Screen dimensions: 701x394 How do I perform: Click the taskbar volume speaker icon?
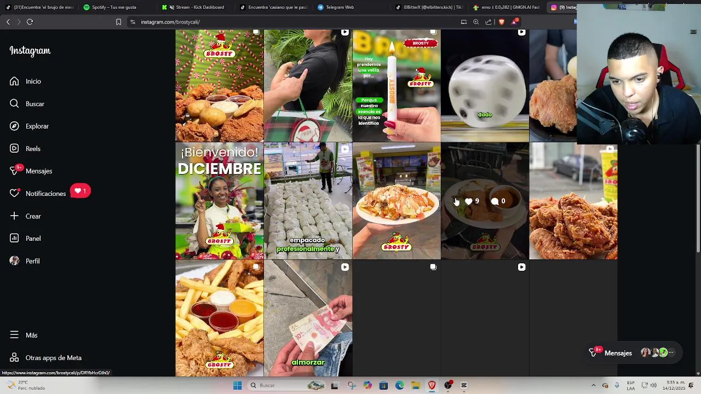tap(653, 385)
